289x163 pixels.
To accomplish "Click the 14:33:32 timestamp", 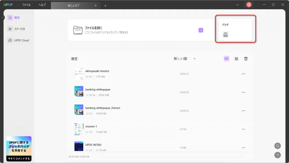I will 184,92.
